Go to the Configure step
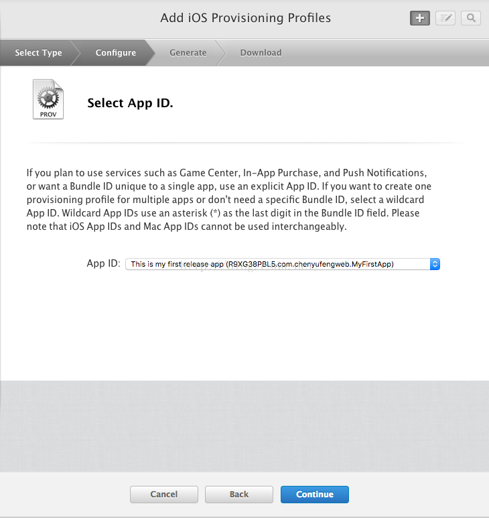Image resolution: width=489 pixels, height=518 pixels. [116, 52]
